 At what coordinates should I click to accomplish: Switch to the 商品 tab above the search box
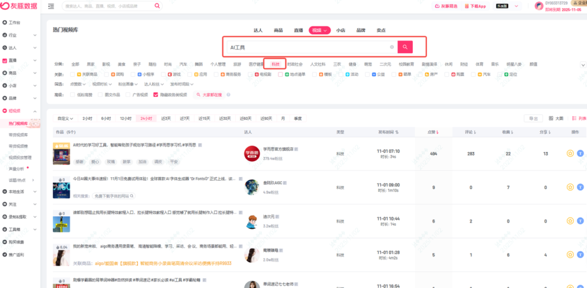[x=278, y=30]
